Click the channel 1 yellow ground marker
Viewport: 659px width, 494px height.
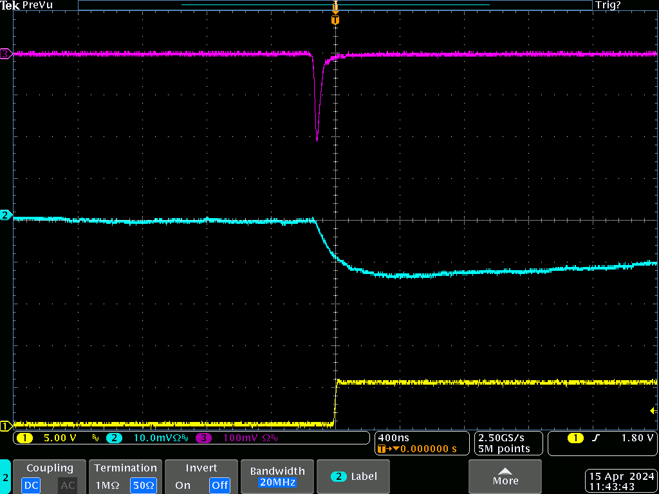tap(6, 425)
